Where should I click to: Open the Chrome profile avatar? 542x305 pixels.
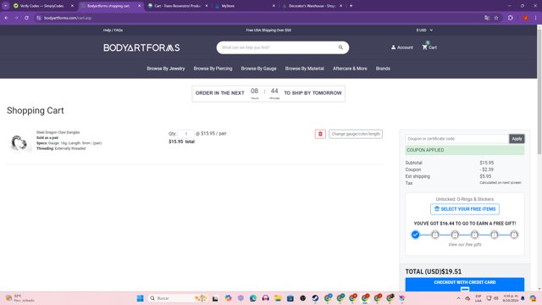coord(525,18)
